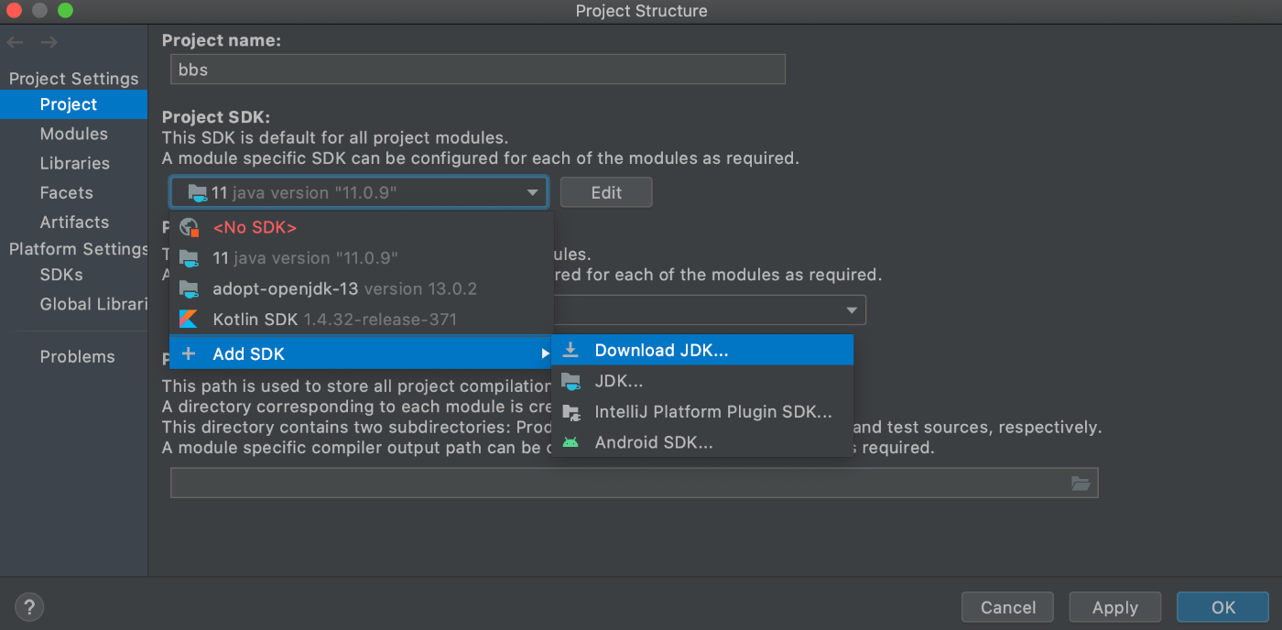Click the Platform Settings section header
This screenshot has height=630, width=1282.
78,249
